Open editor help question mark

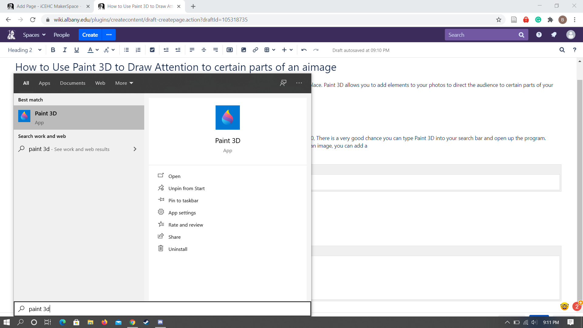click(574, 50)
